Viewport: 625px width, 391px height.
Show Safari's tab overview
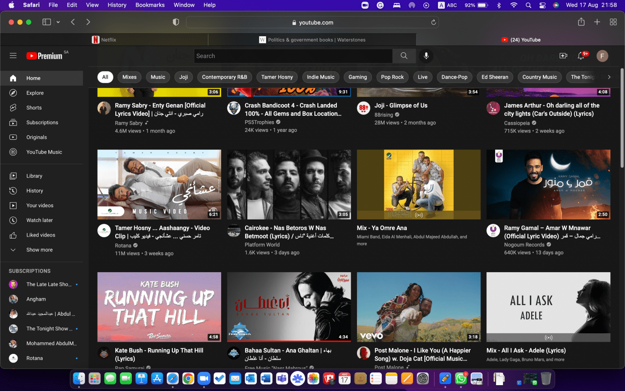click(x=613, y=22)
